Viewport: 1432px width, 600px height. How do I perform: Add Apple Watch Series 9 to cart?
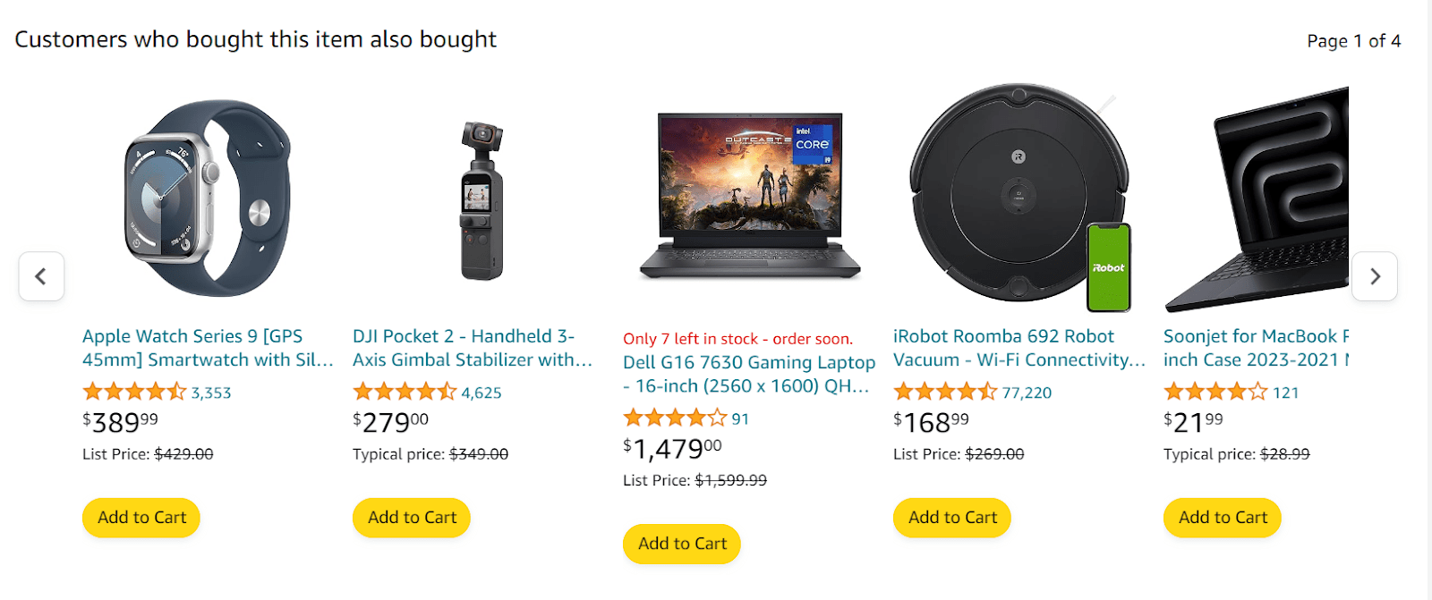(141, 518)
